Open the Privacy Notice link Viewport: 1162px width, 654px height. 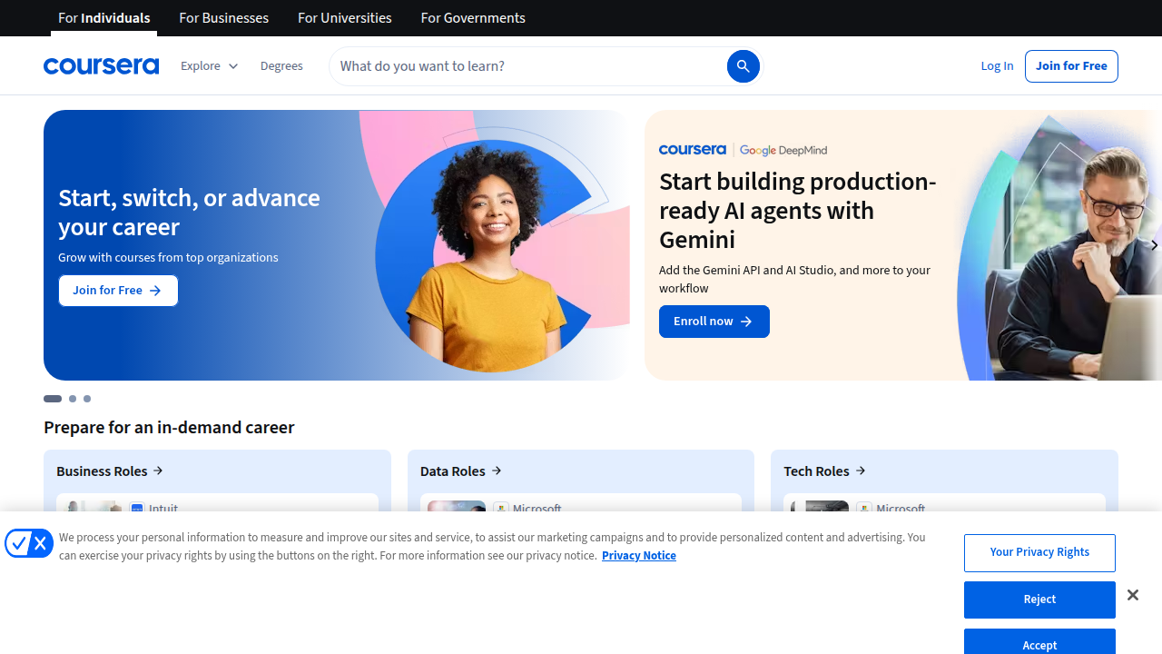[638, 555]
